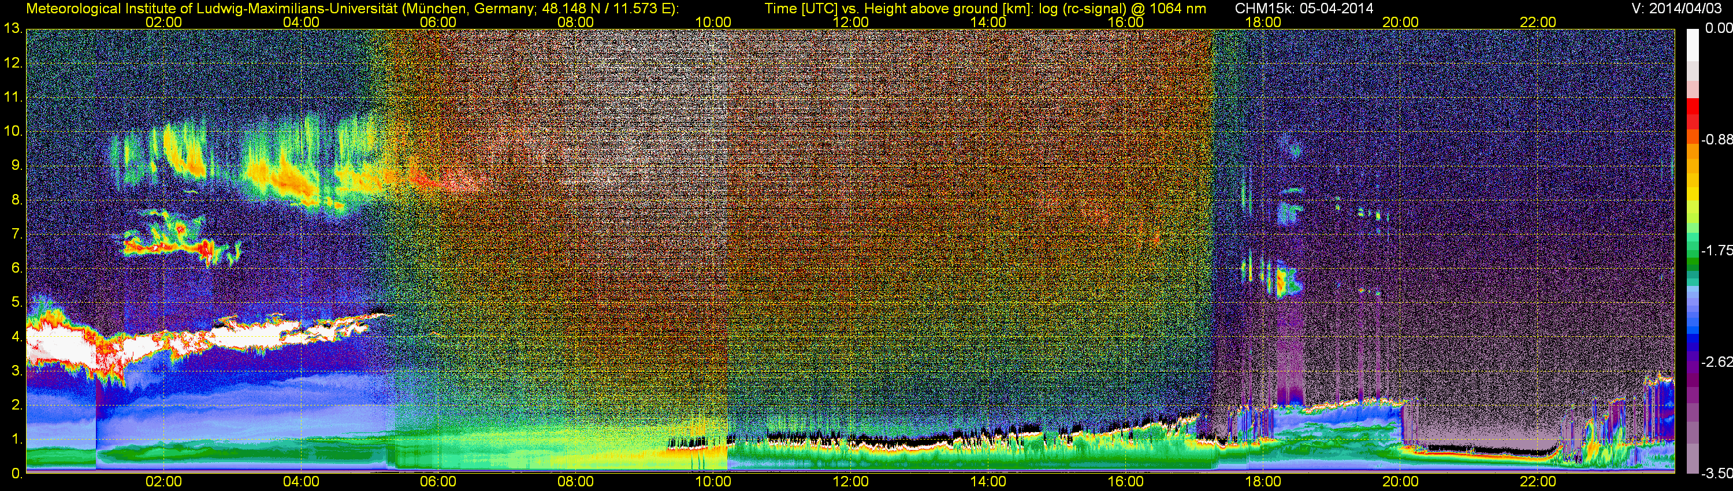This screenshot has height=491, width=1733.
Task: Pick the 16:00 label on the bottom time axis
Action: (x=1125, y=482)
